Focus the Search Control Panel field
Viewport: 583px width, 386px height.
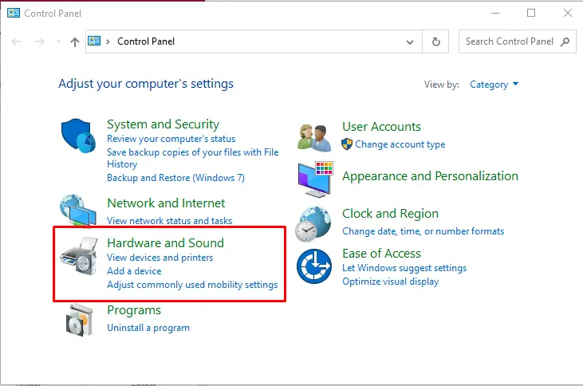517,41
